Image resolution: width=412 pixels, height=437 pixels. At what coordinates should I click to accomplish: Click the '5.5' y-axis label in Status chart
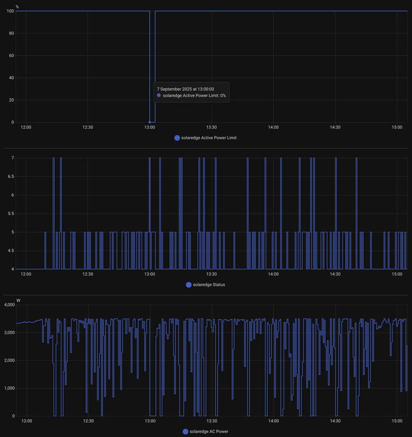(x=11, y=214)
